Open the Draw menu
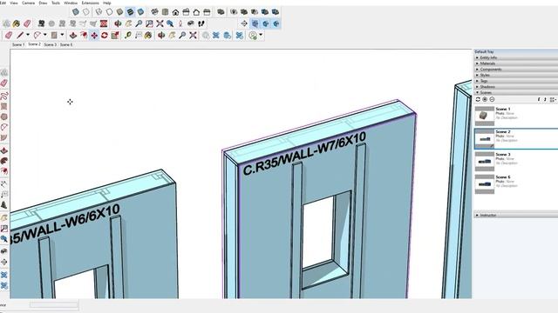The width and height of the screenshot is (558, 313). [x=43, y=3]
